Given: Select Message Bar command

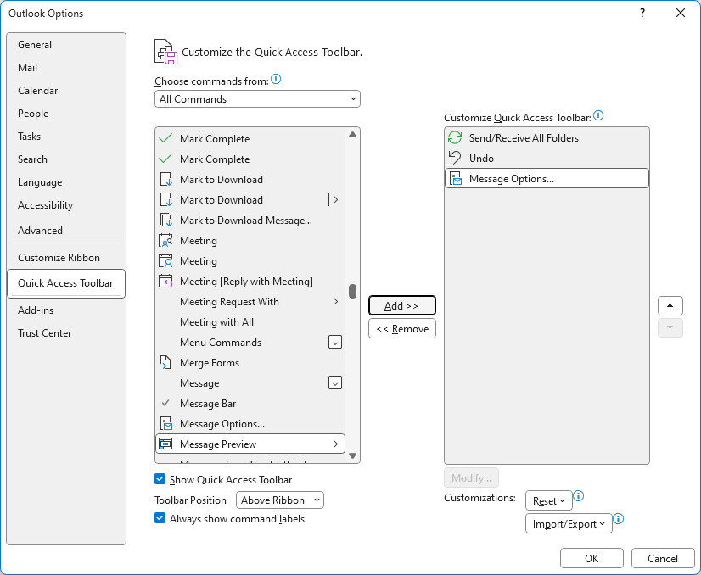Looking at the screenshot, I should tap(250, 404).
